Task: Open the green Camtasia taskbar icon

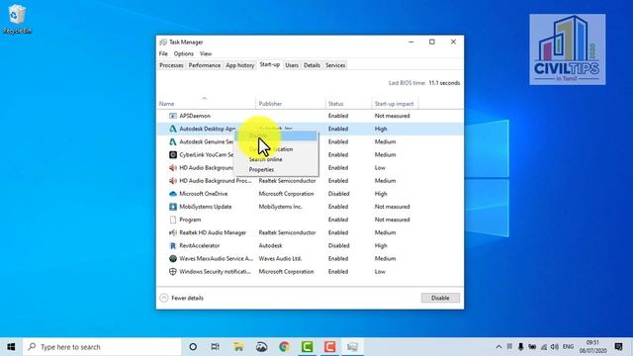Action: (307, 347)
